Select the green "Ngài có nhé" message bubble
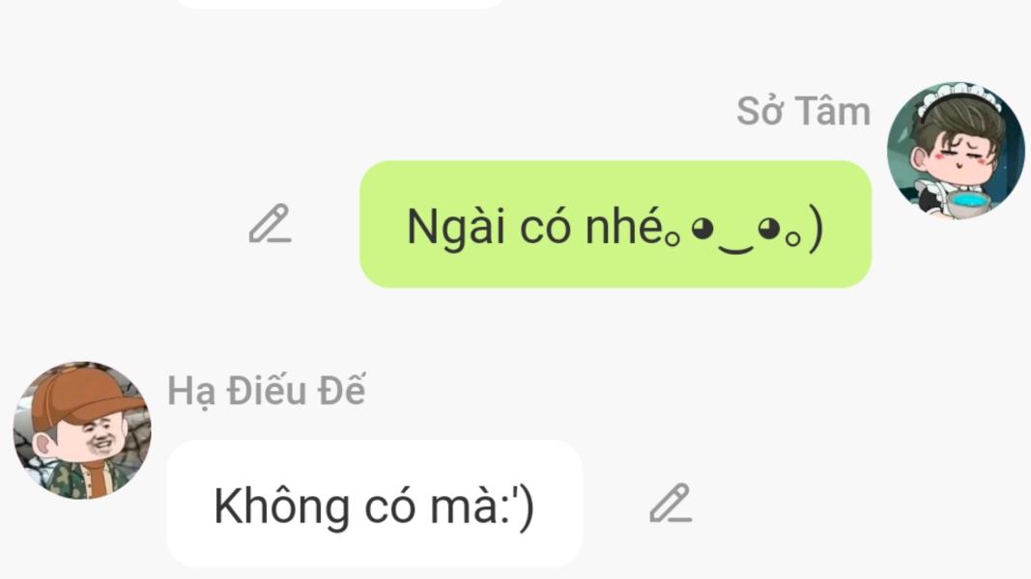The image size is (1031, 579). 616,225
